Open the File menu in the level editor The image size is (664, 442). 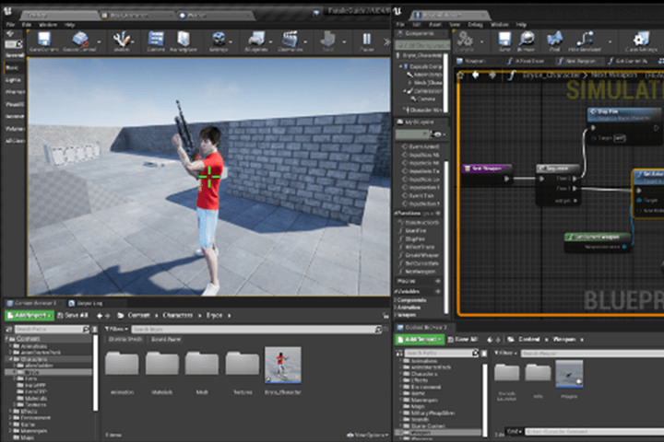point(10,25)
